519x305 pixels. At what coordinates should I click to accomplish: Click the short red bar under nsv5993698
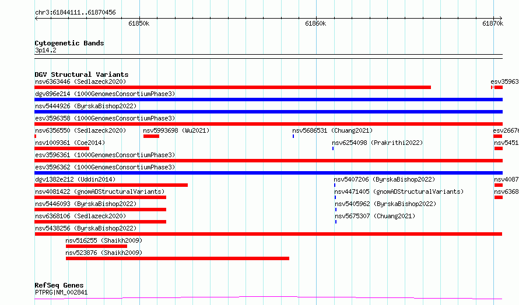[151, 136]
